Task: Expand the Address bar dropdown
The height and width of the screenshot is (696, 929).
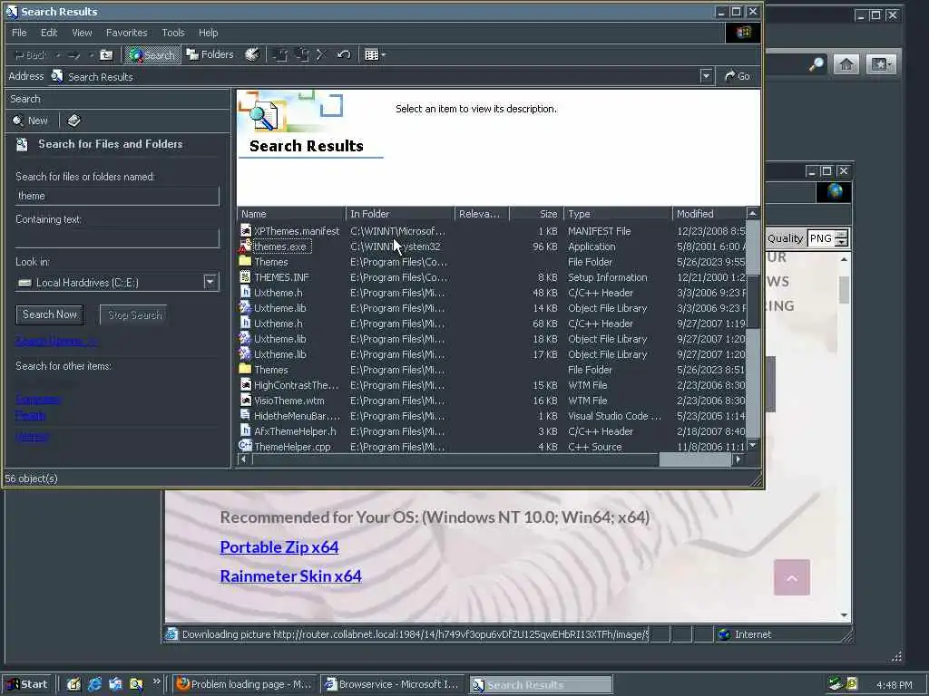Action: [706, 76]
